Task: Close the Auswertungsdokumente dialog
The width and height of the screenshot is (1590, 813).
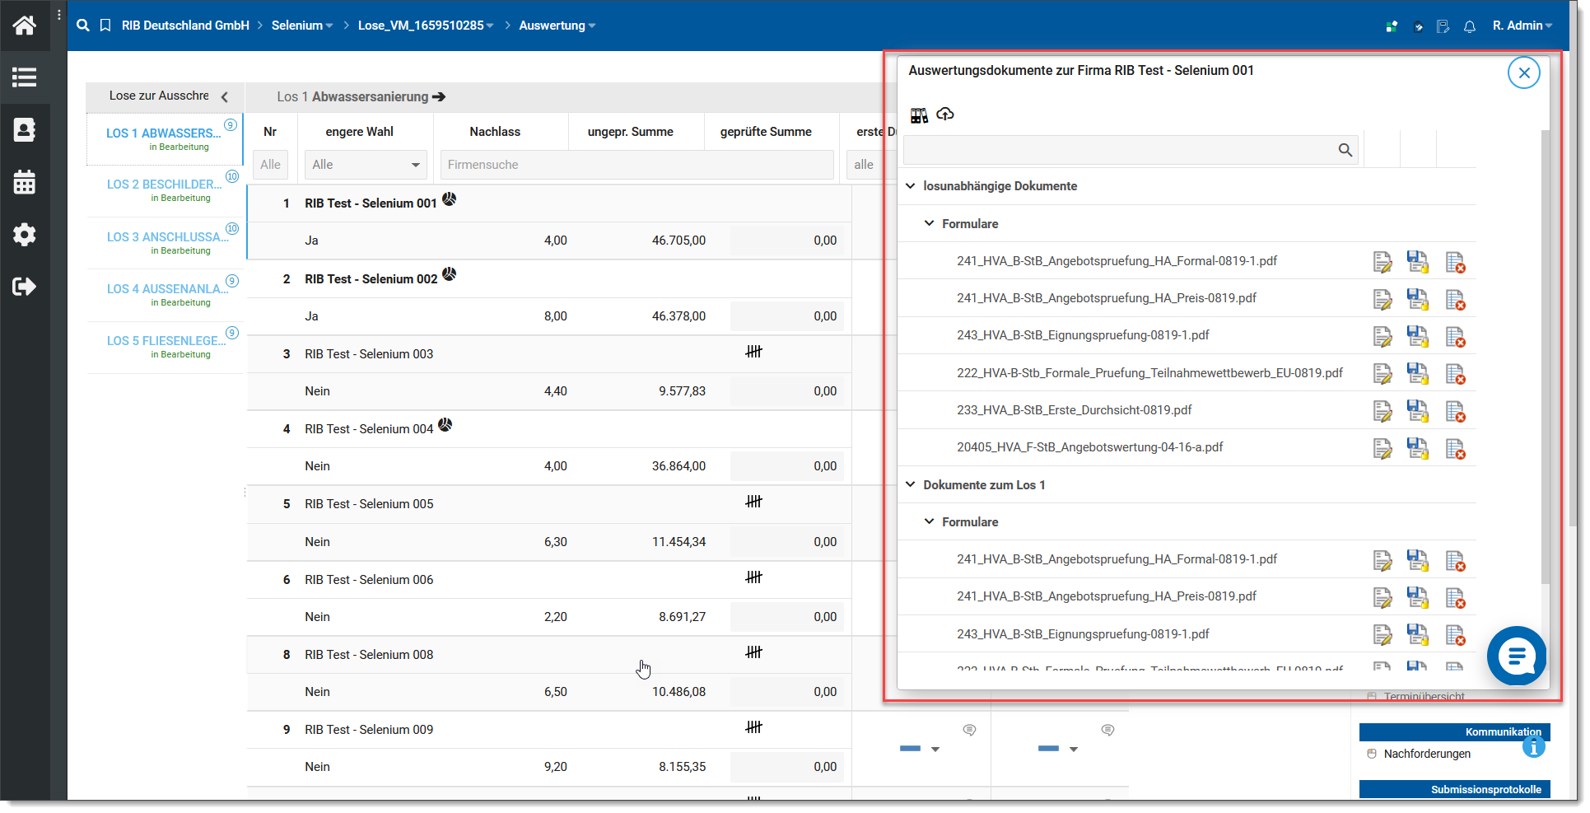Action: (1524, 72)
